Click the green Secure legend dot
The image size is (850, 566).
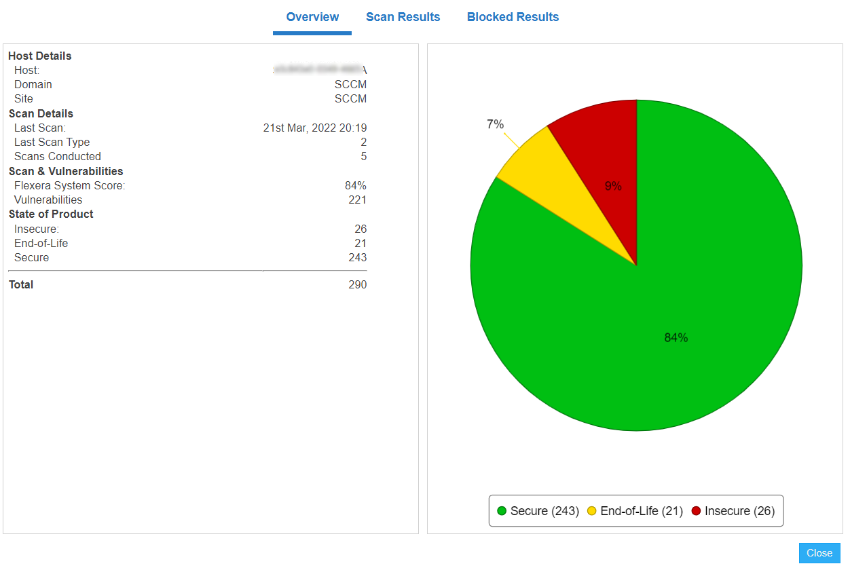click(x=502, y=511)
